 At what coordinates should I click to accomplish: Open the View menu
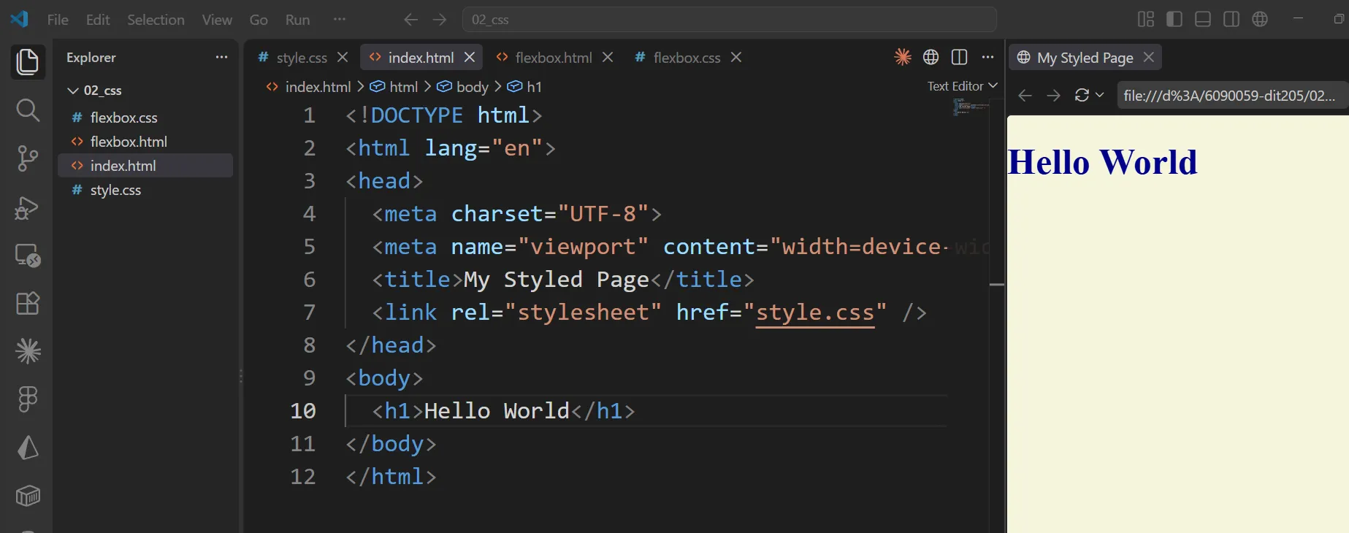[217, 20]
